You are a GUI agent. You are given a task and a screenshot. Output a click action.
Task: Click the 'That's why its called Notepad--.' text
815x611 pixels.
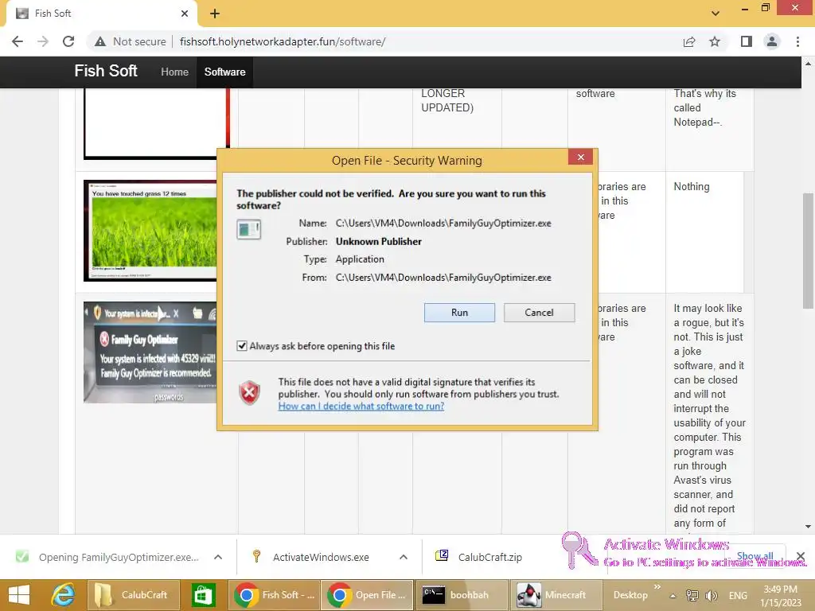(x=705, y=107)
